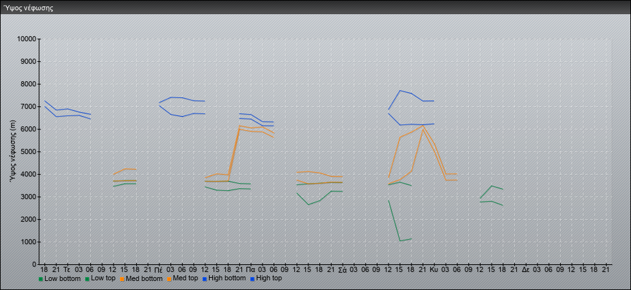
Task: Toggle the Med top legend entry
Action: (183, 278)
